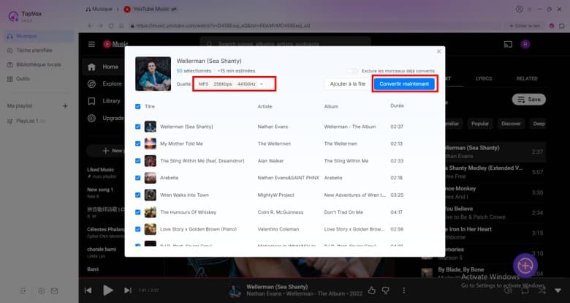Image resolution: width=570 pixels, height=303 pixels.
Task: Uncheck The Humours Of Whiskey checkbox
Action: pos(138,212)
